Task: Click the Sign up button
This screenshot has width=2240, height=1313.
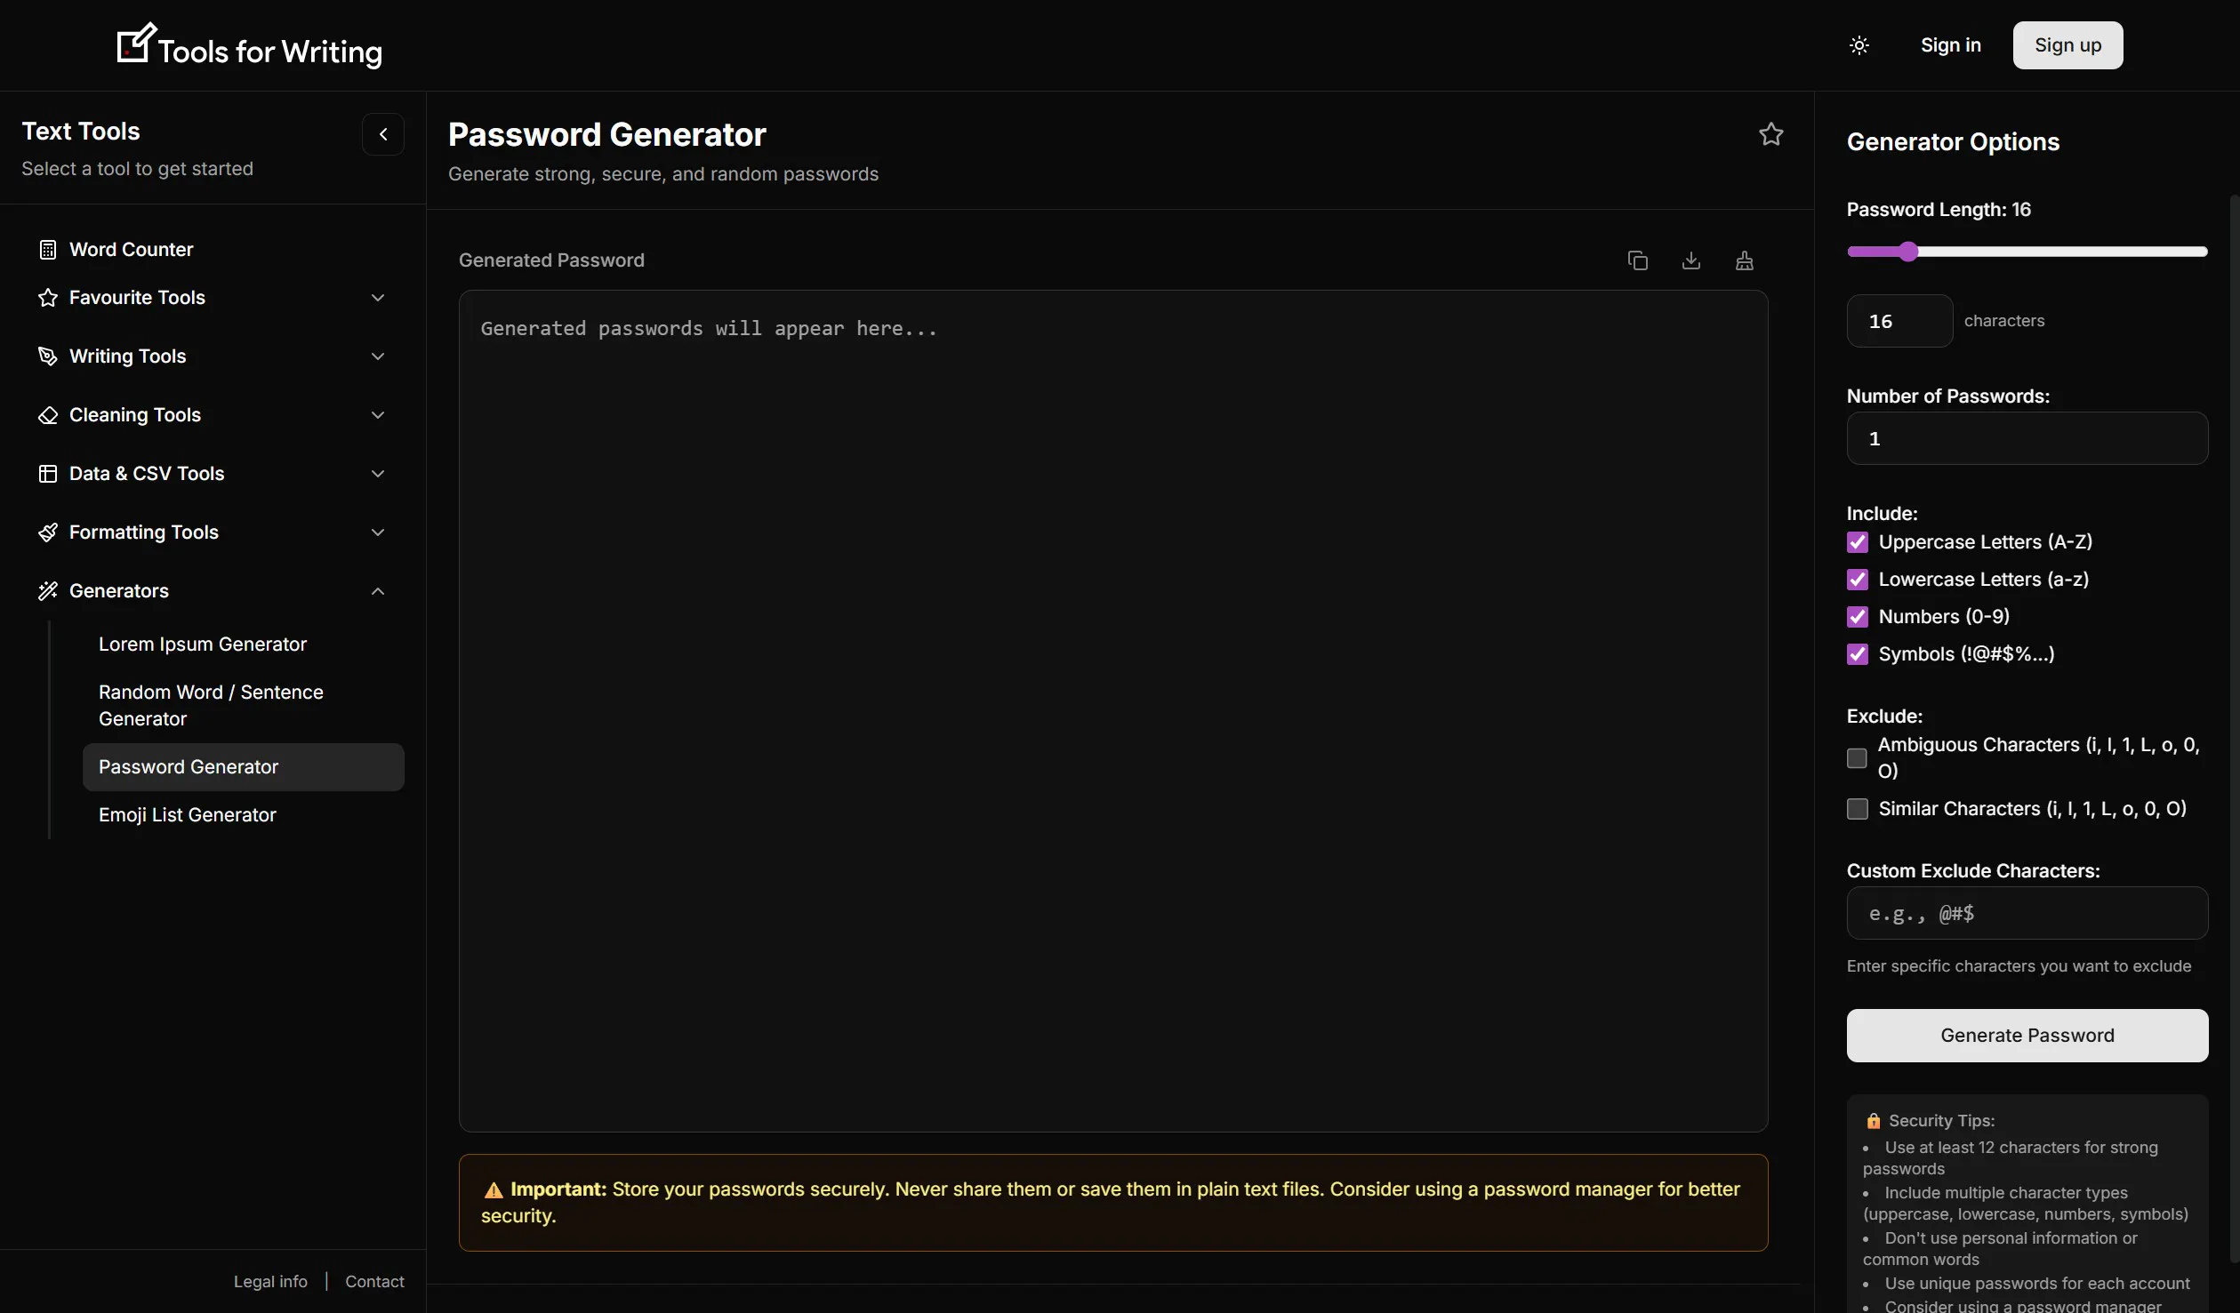Action: 2067,45
